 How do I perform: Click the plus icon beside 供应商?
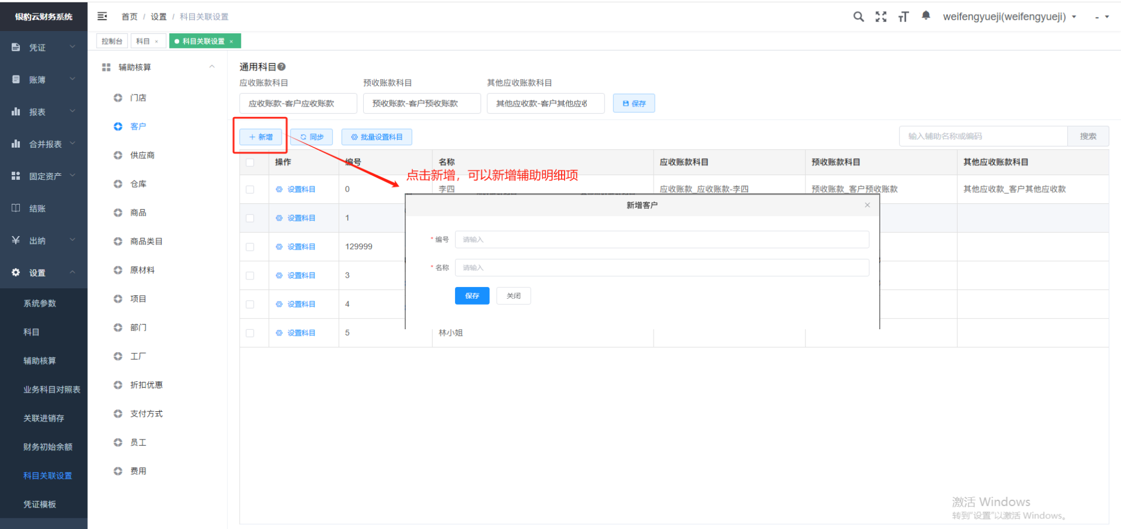click(x=118, y=155)
